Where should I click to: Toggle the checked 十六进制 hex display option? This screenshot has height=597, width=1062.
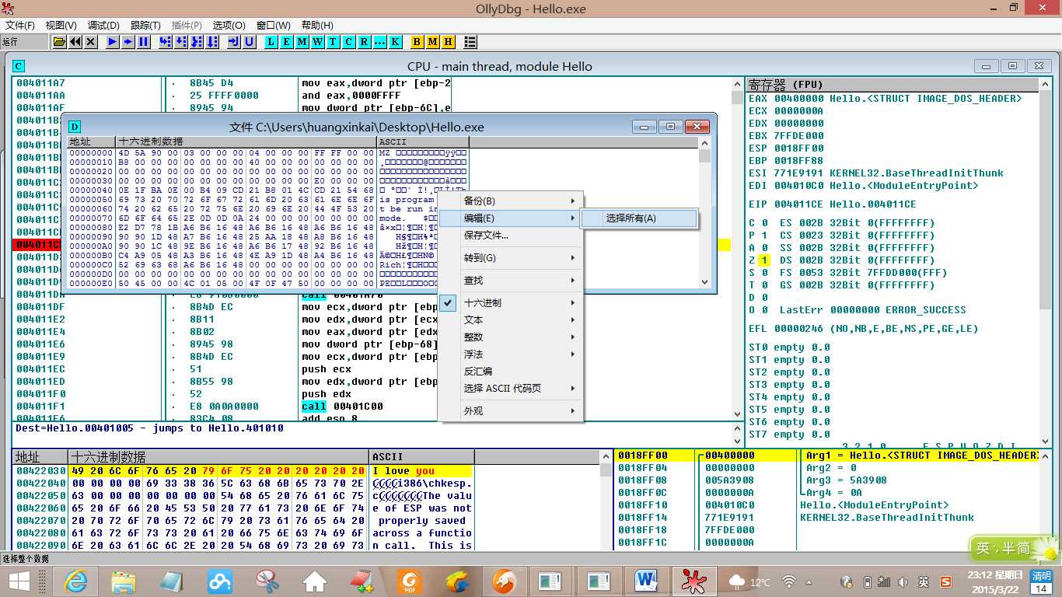tap(482, 303)
